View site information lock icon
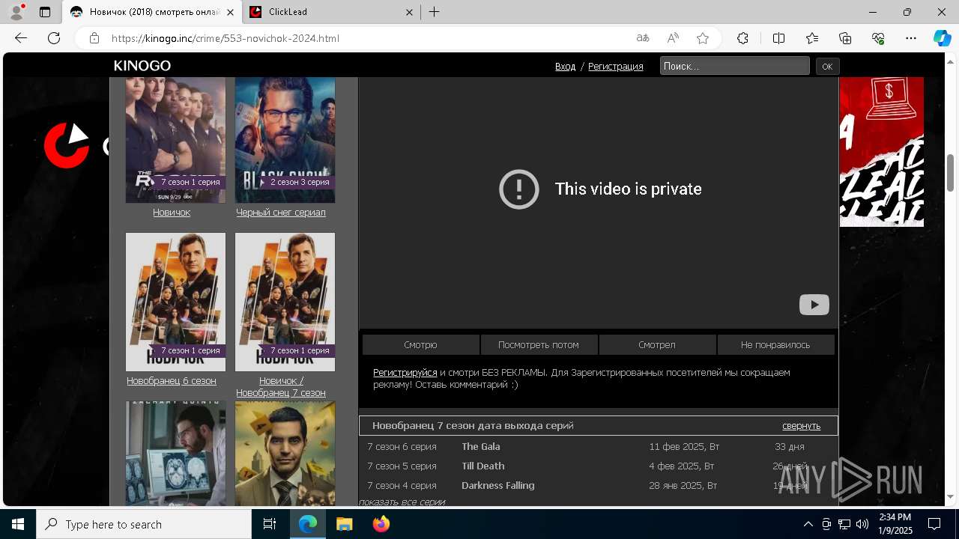This screenshot has width=959, height=539. pyautogui.click(x=94, y=38)
